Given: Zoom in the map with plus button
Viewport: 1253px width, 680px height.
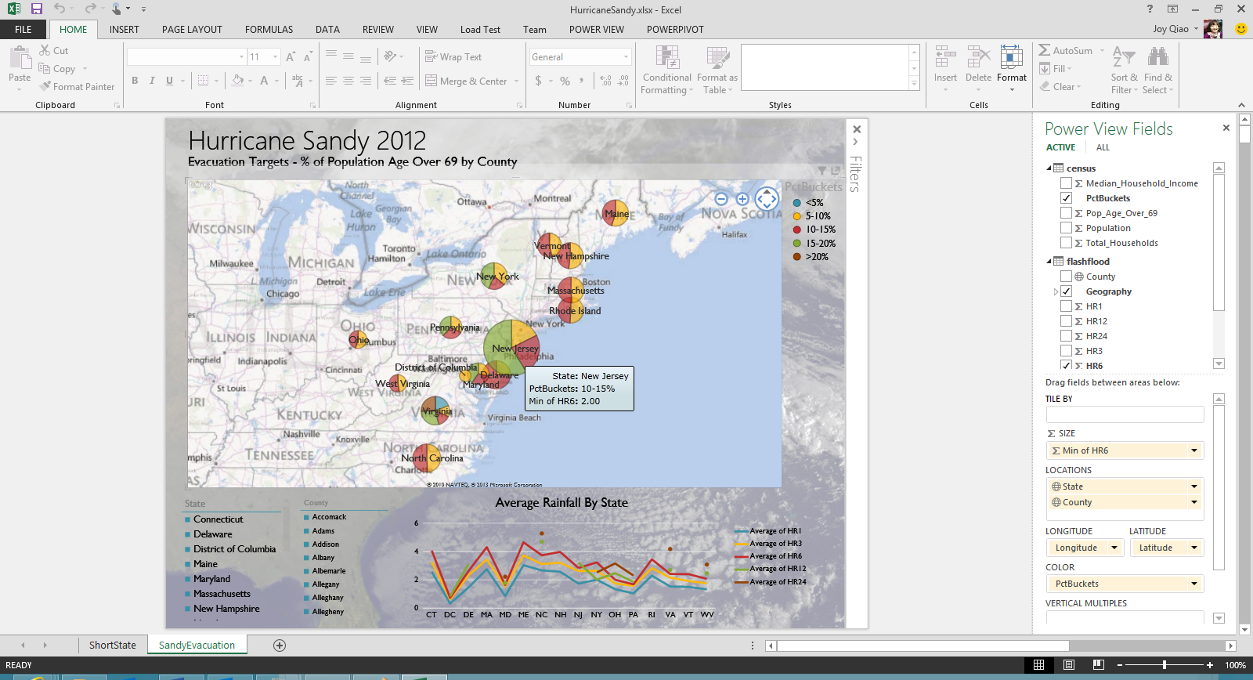Looking at the screenshot, I should [x=742, y=199].
